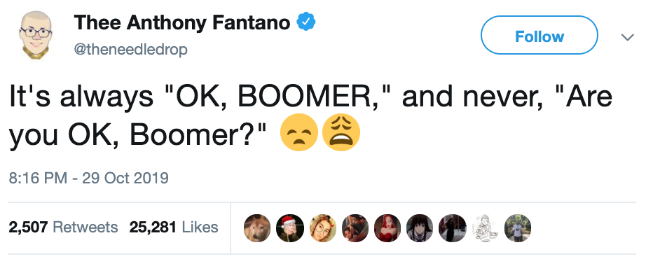
Task: View the 2,507 Retweets list
Action: point(63,227)
